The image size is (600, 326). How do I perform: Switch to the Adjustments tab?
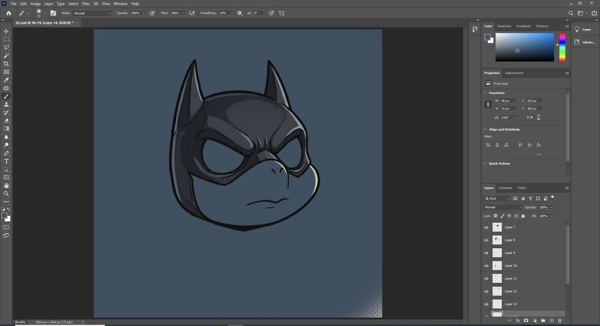point(514,73)
